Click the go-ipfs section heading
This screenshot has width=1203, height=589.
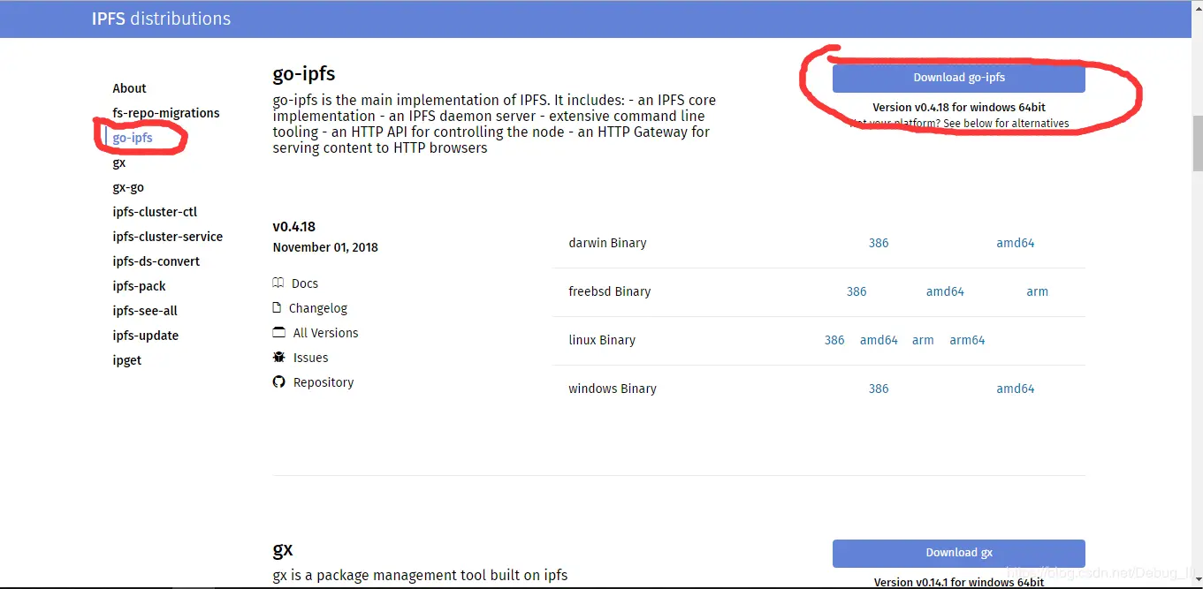304,73
